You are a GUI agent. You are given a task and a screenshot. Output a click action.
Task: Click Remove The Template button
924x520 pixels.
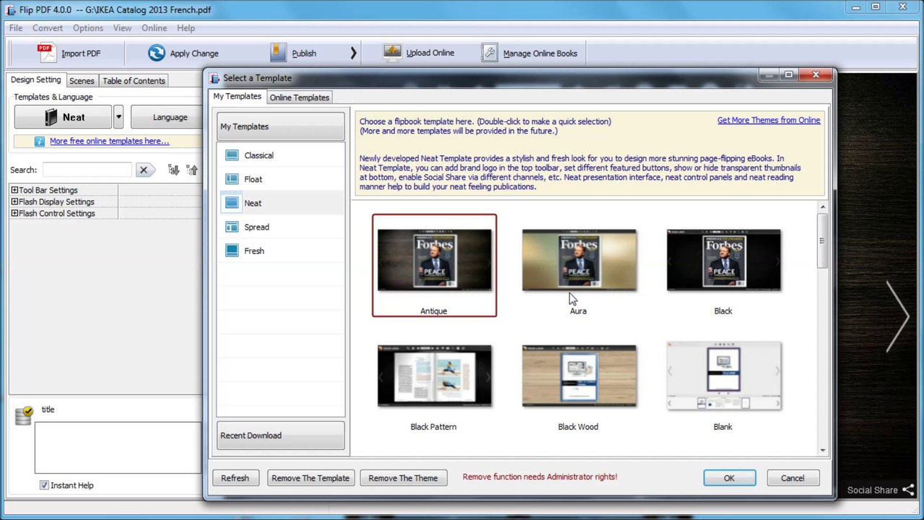(x=310, y=478)
